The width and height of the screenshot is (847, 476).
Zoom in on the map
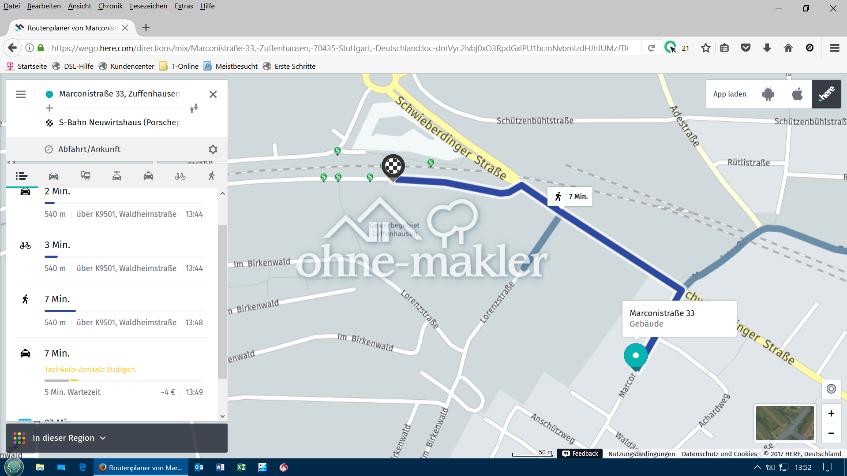(831, 413)
